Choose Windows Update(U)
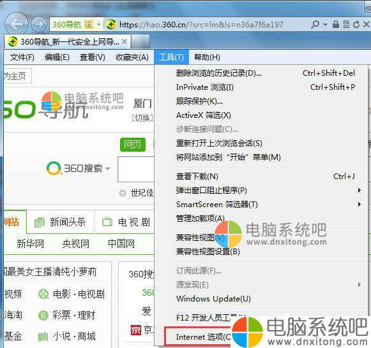 265,299
